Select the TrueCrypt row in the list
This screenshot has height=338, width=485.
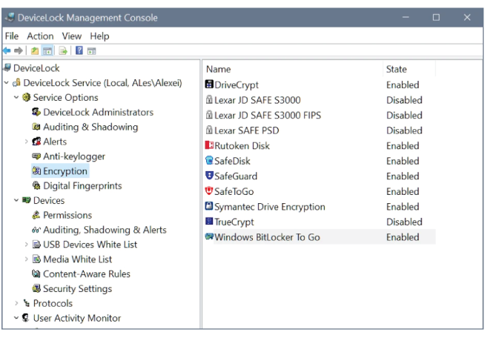tap(320, 222)
